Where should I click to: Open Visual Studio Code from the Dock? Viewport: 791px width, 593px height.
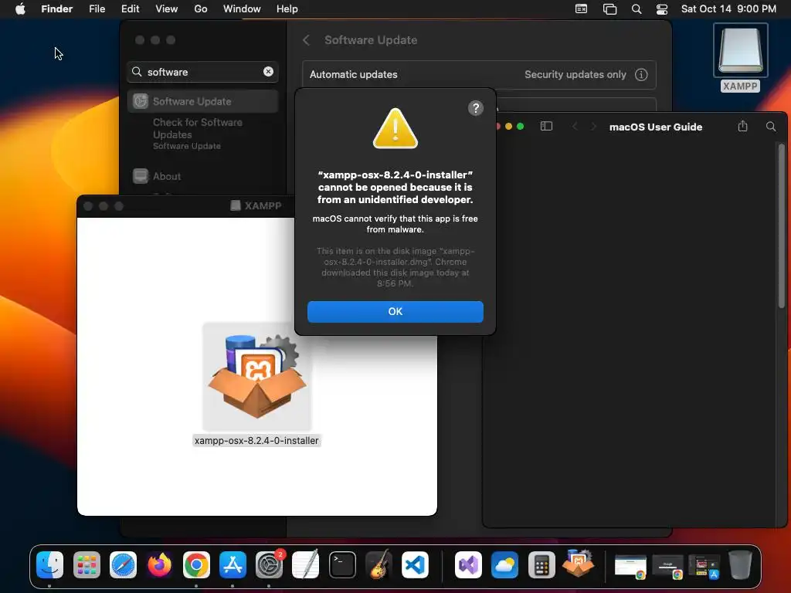click(x=415, y=564)
